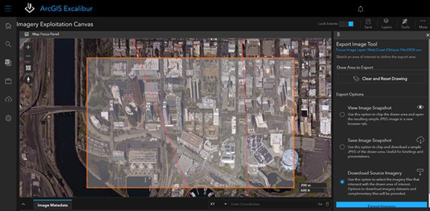Toggle the Lock Extents switch
Screen dimensions: 430x211
pyautogui.click(x=347, y=24)
